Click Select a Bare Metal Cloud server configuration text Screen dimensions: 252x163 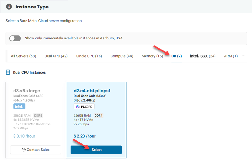click(x=44, y=21)
